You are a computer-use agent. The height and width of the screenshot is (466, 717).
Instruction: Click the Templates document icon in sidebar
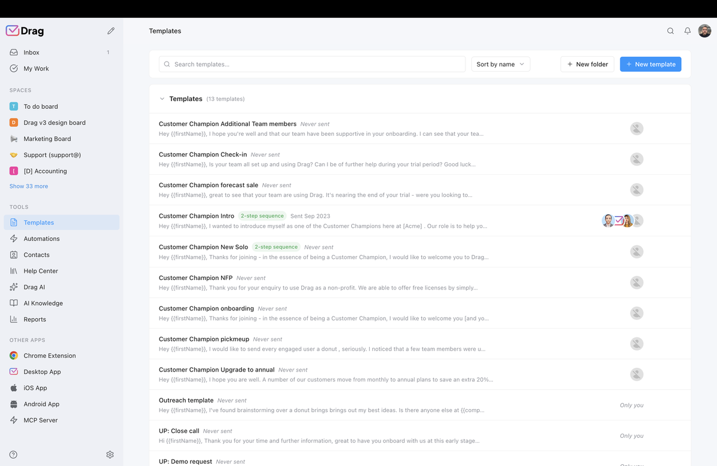click(x=14, y=223)
